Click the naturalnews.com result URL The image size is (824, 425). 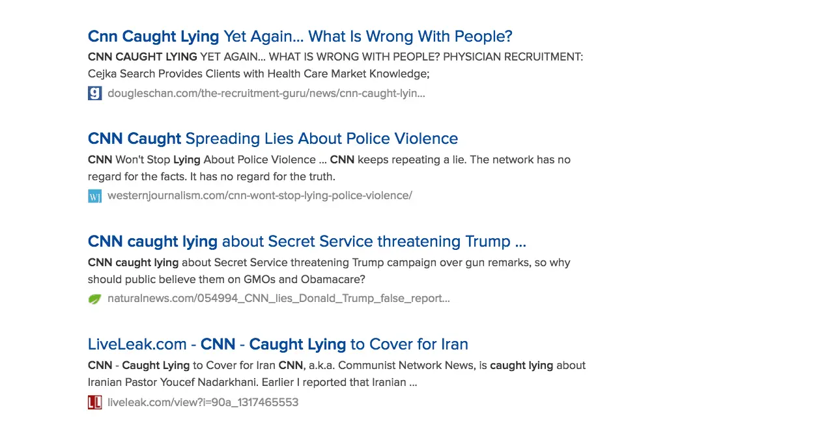[x=278, y=298]
